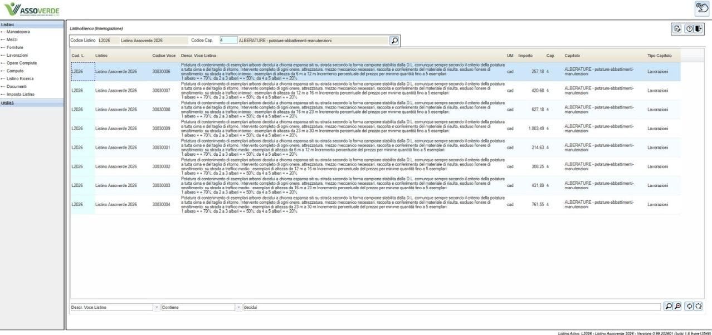Click the exit door icon
Screen dimensions: 712x335
pyautogui.click(x=698, y=29)
